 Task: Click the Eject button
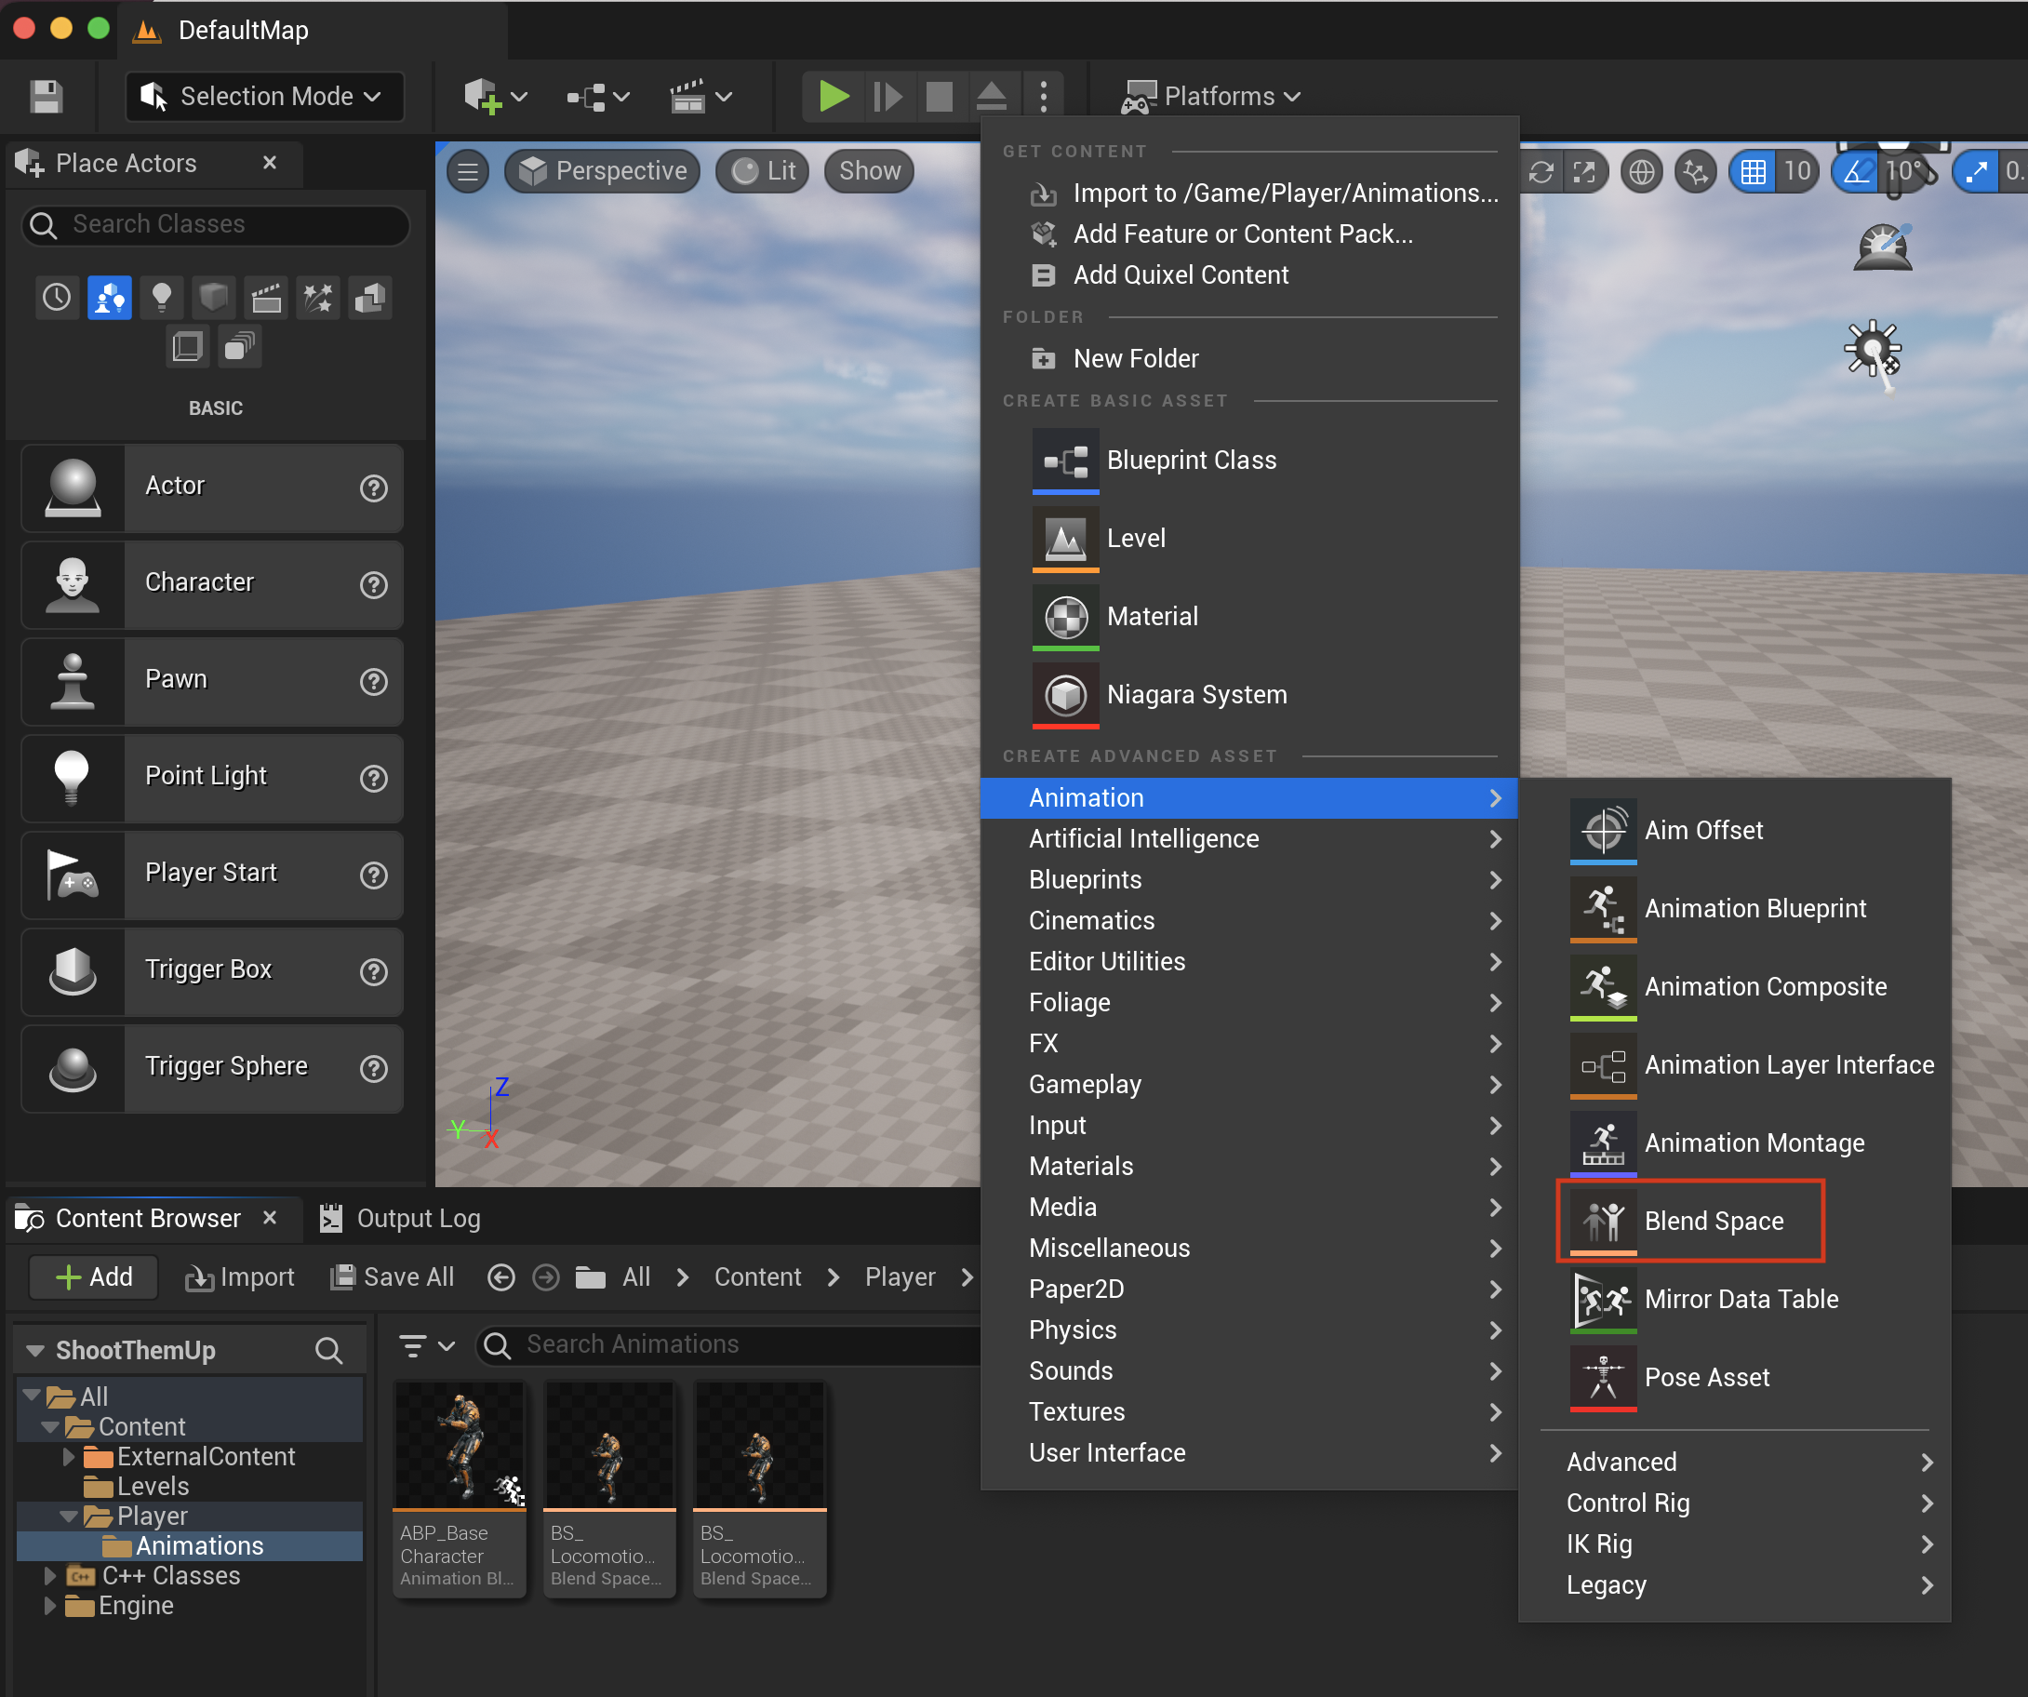pyautogui.click(x=992, y=97)
